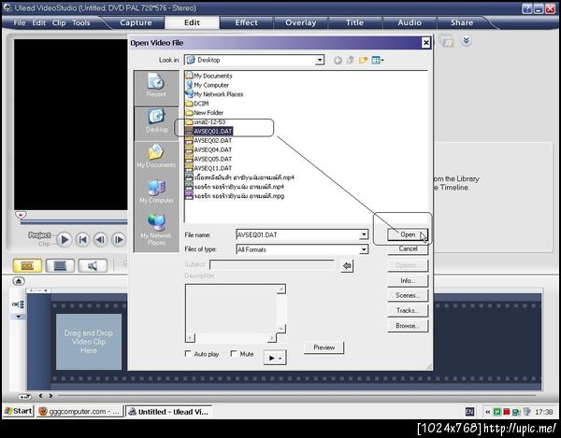Open the View menu icon
561x438 pixels.
[x=377, y=60]
